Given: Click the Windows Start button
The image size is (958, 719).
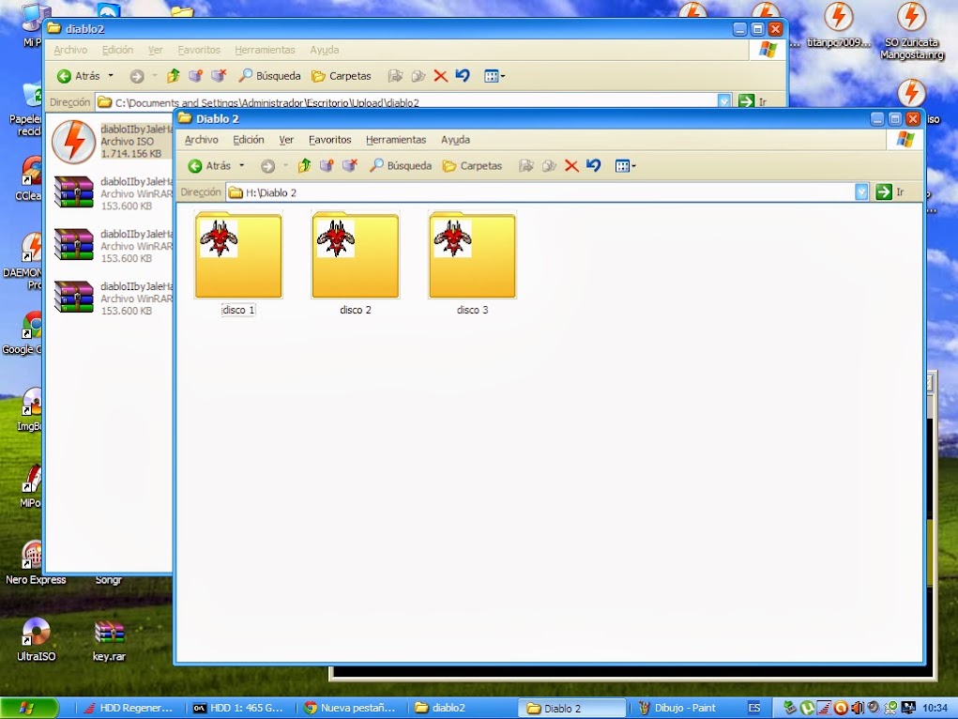Looking at the screenshot, I should [28, 708].
